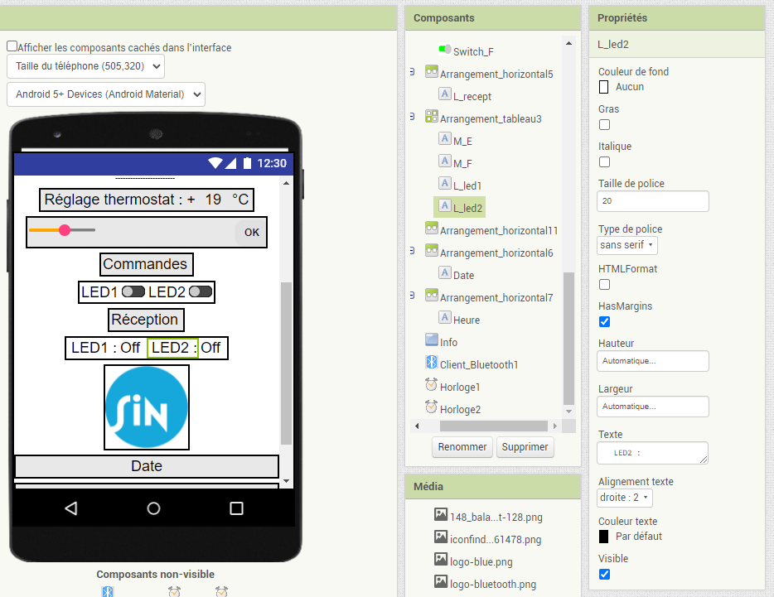Toggle the HTMLFormat checkbox
The height and width of the screenshot is (597, 774).
(604, 285)
